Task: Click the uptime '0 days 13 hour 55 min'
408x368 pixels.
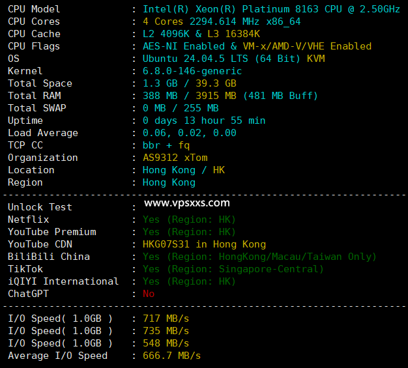Action: click(204, 120)
